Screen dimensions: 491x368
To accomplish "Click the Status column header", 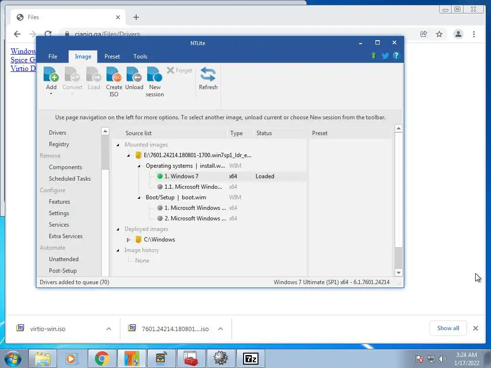I will (264, 133).
